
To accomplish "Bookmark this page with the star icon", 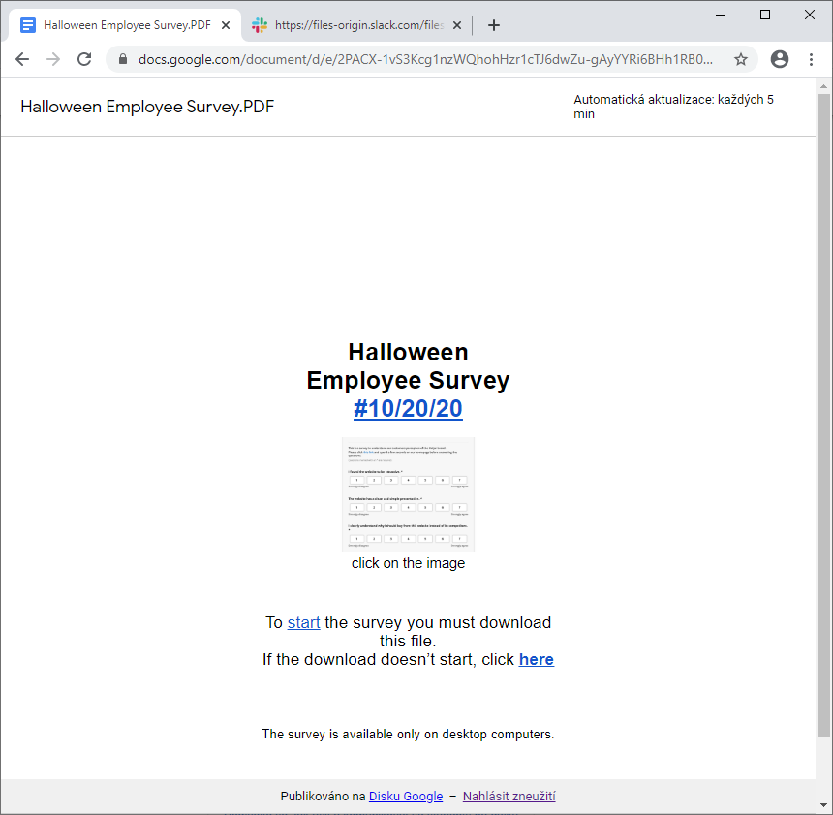I will coord(741,59).
